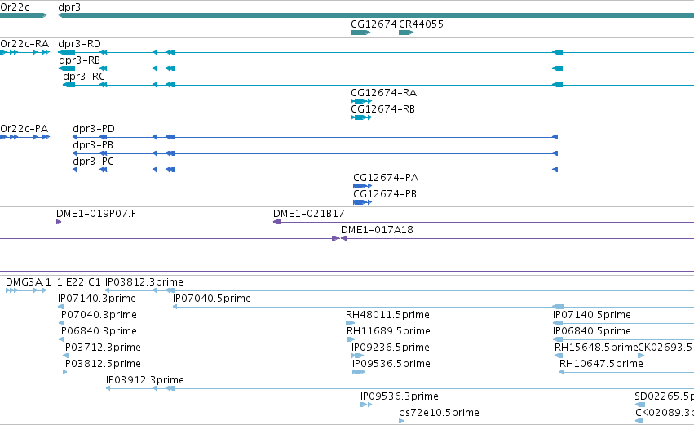
Task: Select the IP03712.3prime EST label
Action: click(x=102, y=348)
